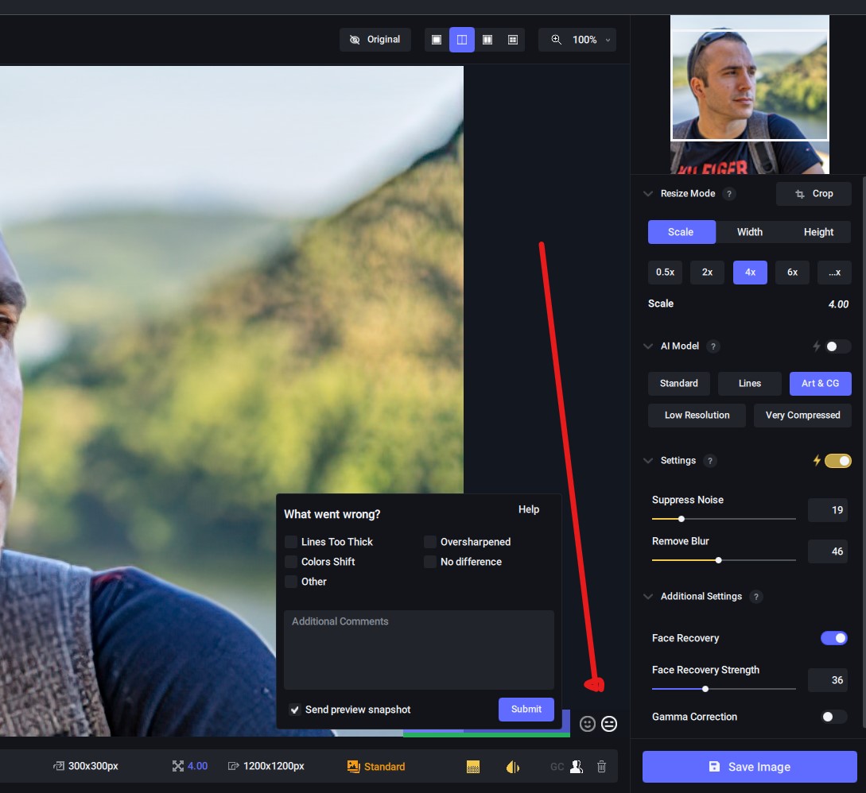Select single image view layout icon
The width and height of the screenshot is (866, 793).
[437, 40]
